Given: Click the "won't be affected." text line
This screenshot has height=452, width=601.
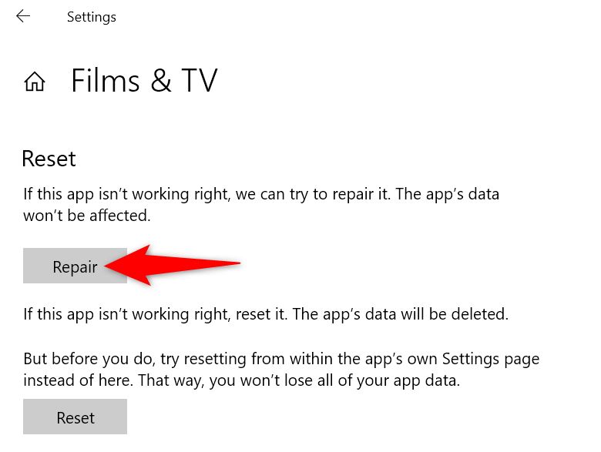Looking at the screenshot, I should [x=86, y=216].
